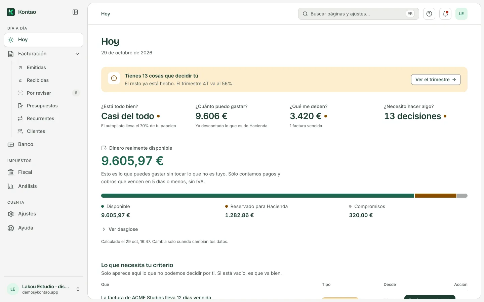Click the Recurrentes repeat icon
Image resolution: width=484 pixels, height=302 pixels.
tap(20, 118)
